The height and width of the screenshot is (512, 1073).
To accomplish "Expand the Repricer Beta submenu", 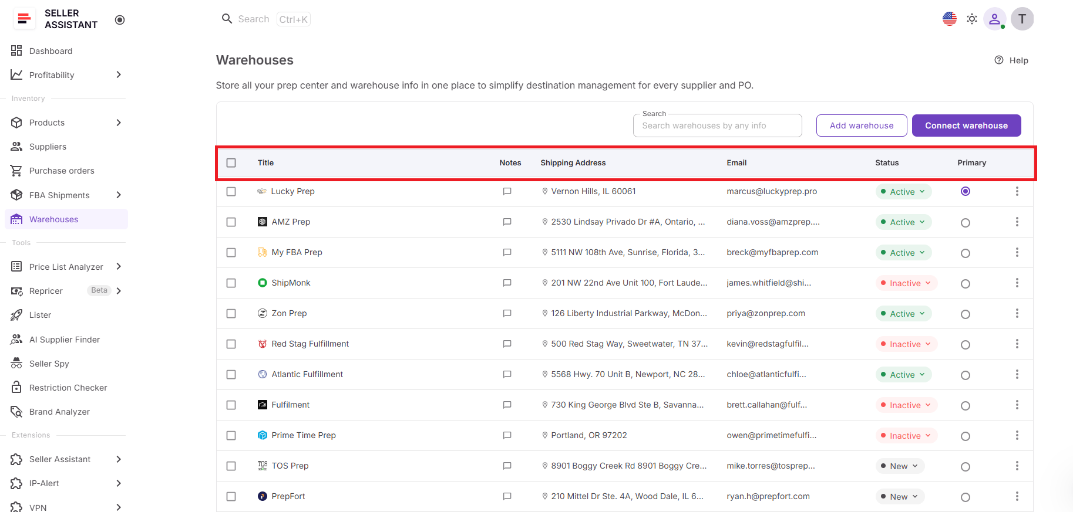I will tap(119, 291).
